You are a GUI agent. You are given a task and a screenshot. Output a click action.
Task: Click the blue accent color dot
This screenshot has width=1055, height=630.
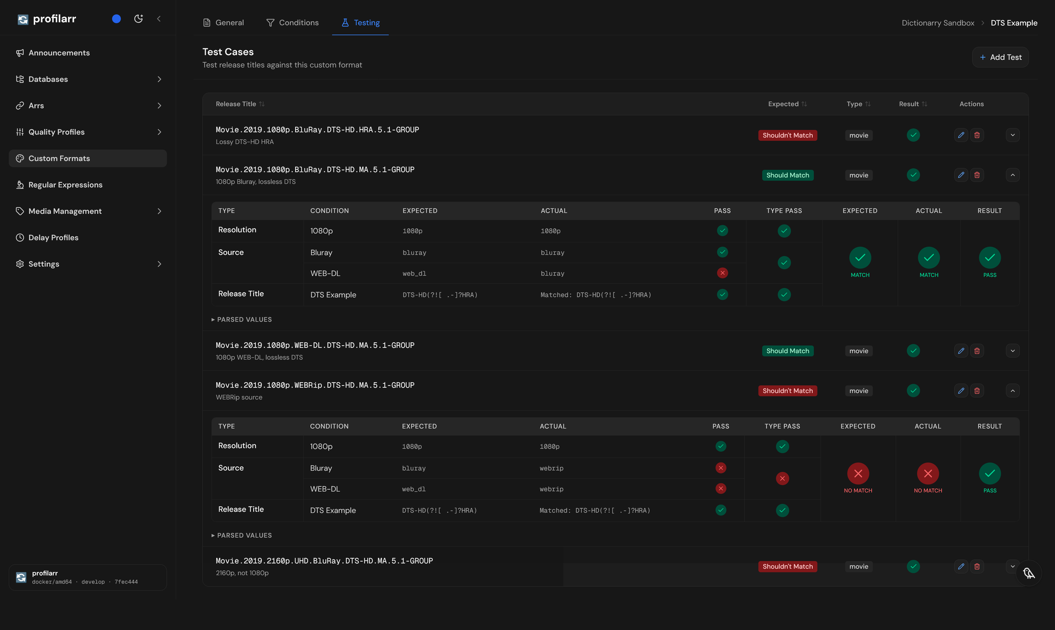[117, 19]
